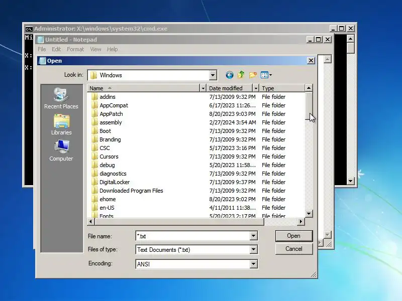The image size is (402, 301).
Task: Open Notepad's Format menu
Action: click(75, 49)
